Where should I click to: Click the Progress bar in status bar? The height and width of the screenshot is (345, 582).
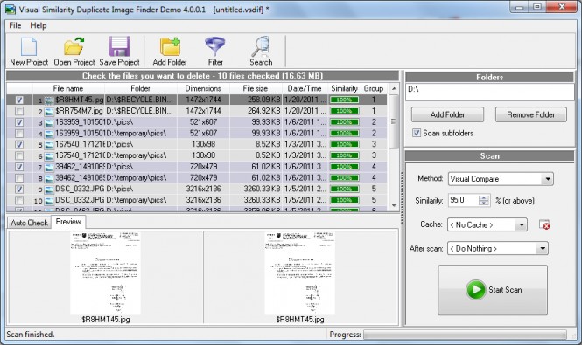[465, 335]
